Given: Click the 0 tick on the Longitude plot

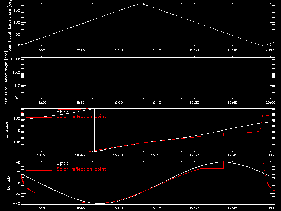Looking at the screenshot, I should click(19, 130).
